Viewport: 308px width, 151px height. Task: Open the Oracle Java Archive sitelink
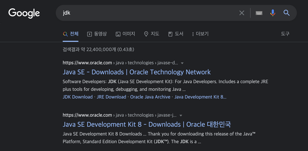150,97
